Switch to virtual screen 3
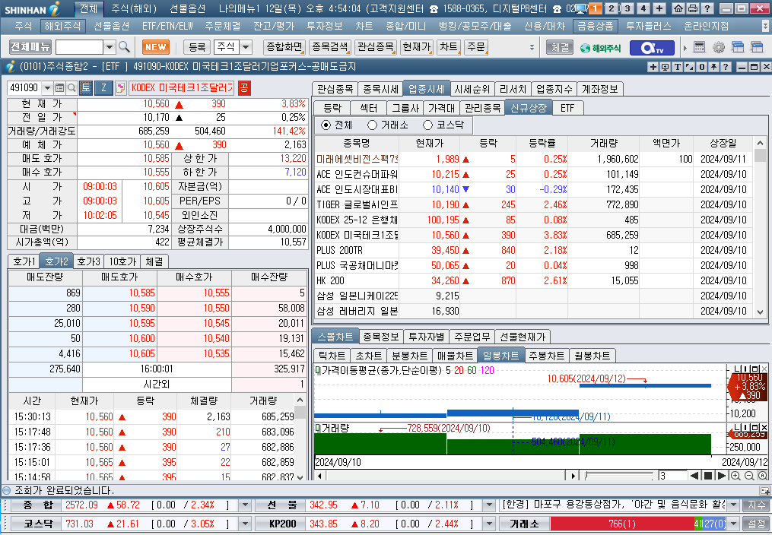Viewport: 772px width, 535px height. click(627, 8)
